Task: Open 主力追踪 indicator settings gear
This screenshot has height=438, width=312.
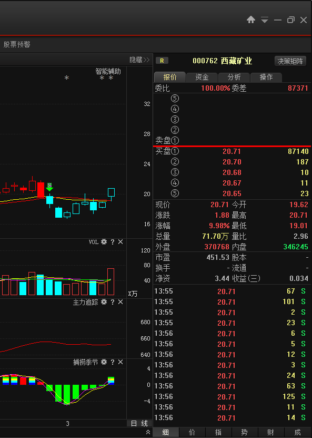Action: coord(104,302)
